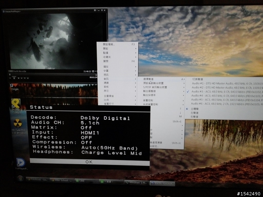Open S/PDIF 音訊輸出裝置 submenu
Screen dimensions: 263x197
click(161, 87)
